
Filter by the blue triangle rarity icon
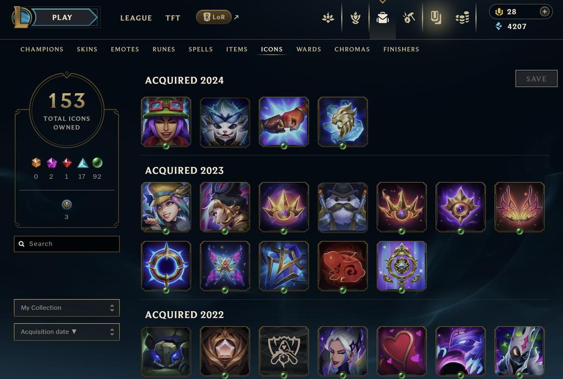(83, 163)
